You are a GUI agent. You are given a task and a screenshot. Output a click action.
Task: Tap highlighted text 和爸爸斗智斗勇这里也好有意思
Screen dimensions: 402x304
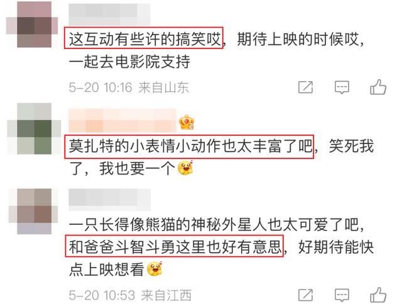click(x=174, y=246)
